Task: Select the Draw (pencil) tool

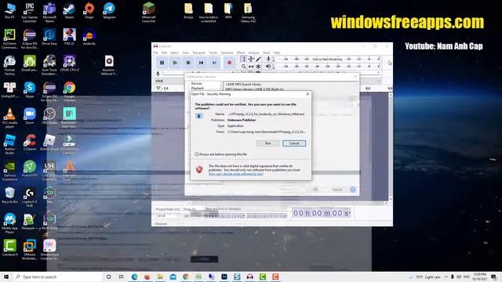Action: click(258, 60)
